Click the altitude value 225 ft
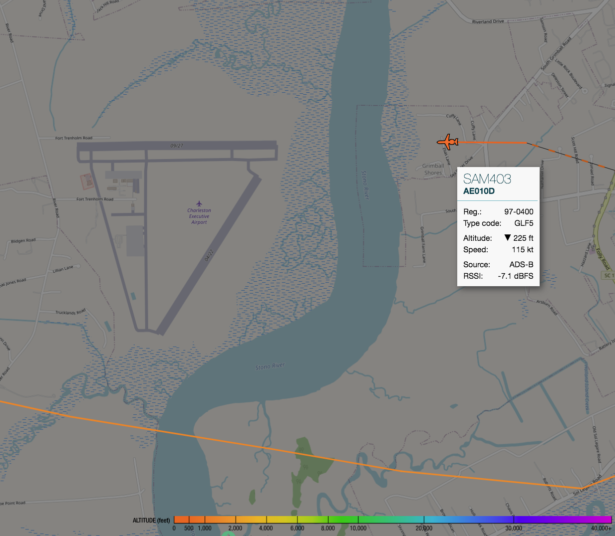Viewport: 615px width, 536px height. (x=523, y=238)
